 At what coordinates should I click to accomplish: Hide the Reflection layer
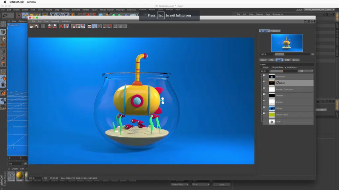click(x=264, y=81)
